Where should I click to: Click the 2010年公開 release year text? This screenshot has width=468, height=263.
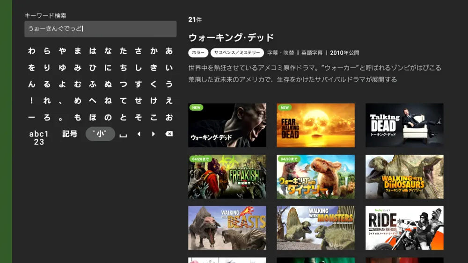[x=344, y=53]
